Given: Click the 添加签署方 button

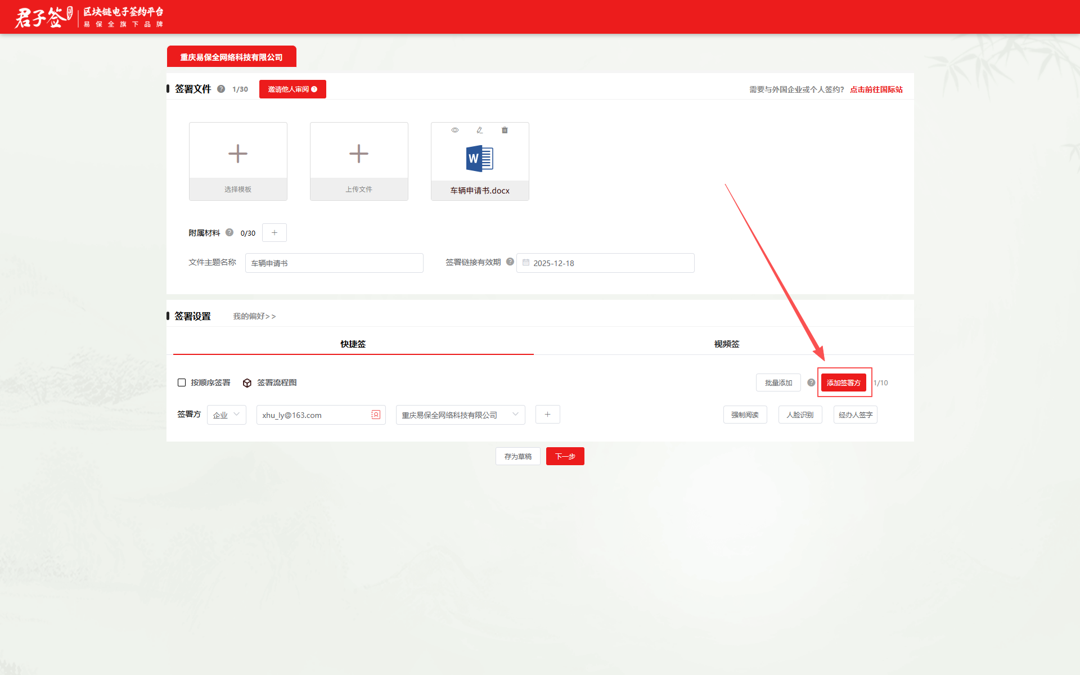Looking at the screenshot, I should (843, 382).
